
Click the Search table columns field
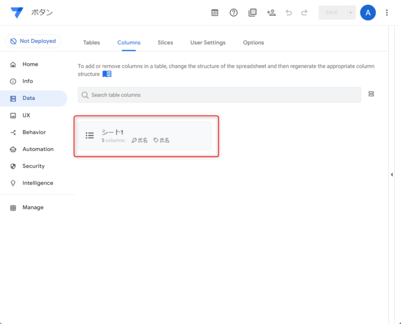coord(219,95)
